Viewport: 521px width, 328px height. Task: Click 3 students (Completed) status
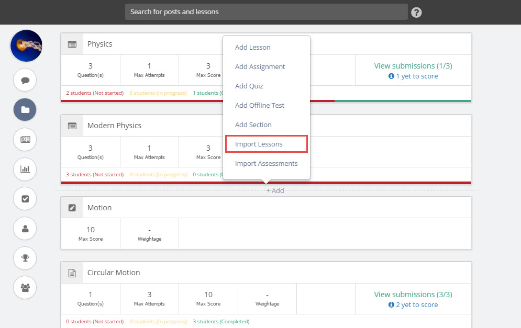pyautogui.click(x=221, y=322)
